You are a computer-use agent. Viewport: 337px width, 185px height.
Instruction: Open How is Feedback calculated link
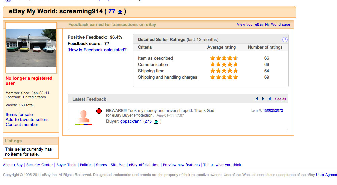(98, 50)
